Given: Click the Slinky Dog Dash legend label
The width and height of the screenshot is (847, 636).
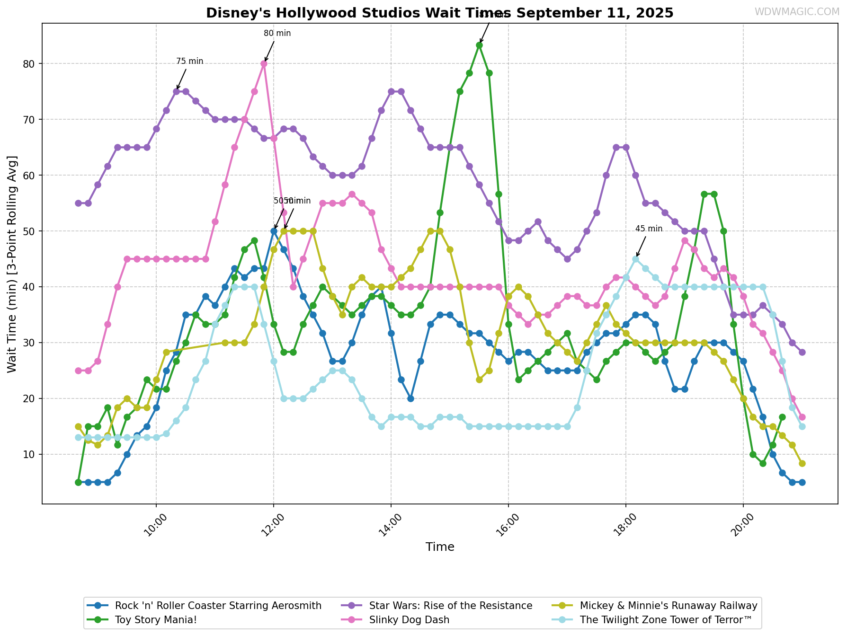Looking at the screenshot, I should pyautogui.click(x=409, y=619).
